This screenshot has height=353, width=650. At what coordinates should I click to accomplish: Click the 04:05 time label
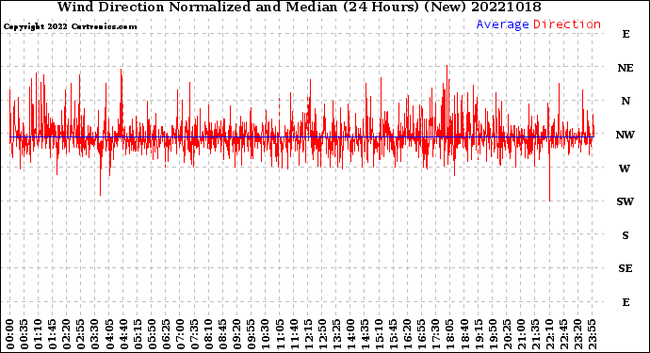(109, 334)
